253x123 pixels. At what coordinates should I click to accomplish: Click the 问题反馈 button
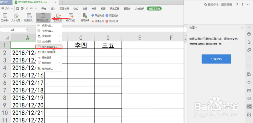pyautogui.click(x=112, y=15)
